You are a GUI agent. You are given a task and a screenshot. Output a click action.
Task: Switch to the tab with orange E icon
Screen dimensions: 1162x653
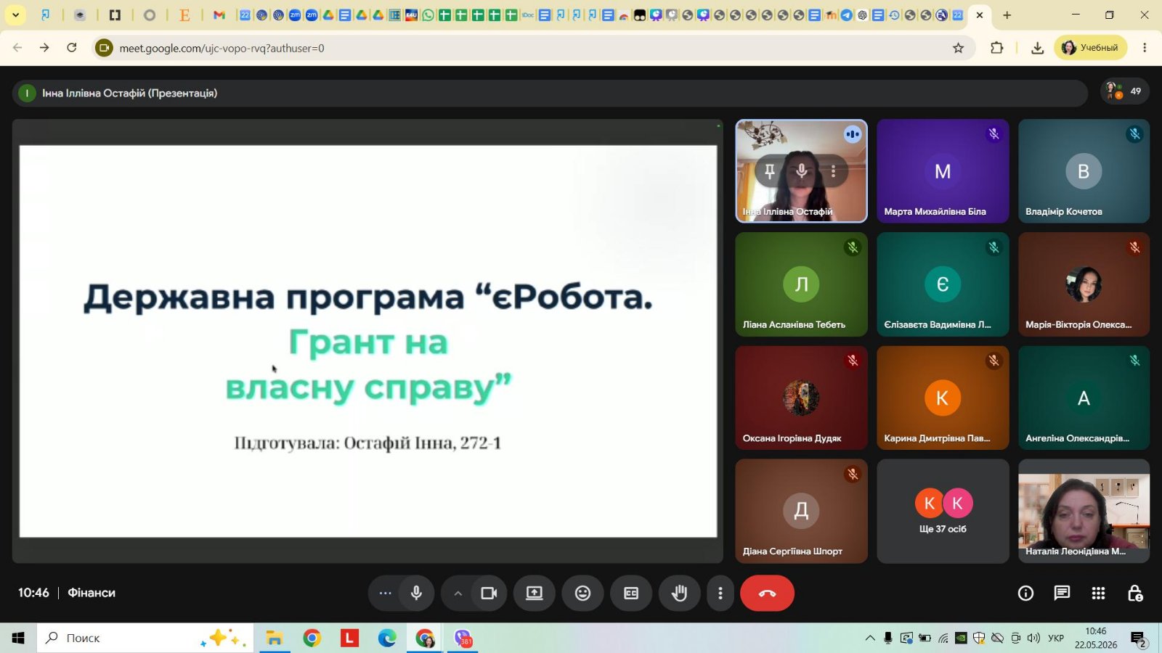[184, 15]
